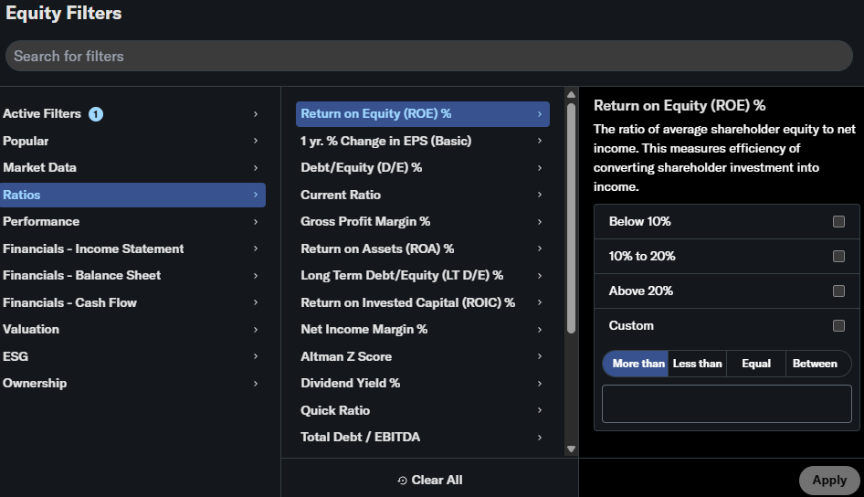864x497 pixels.
Task: Click the filter list scroll-up arrow
Action: (571, 95)
